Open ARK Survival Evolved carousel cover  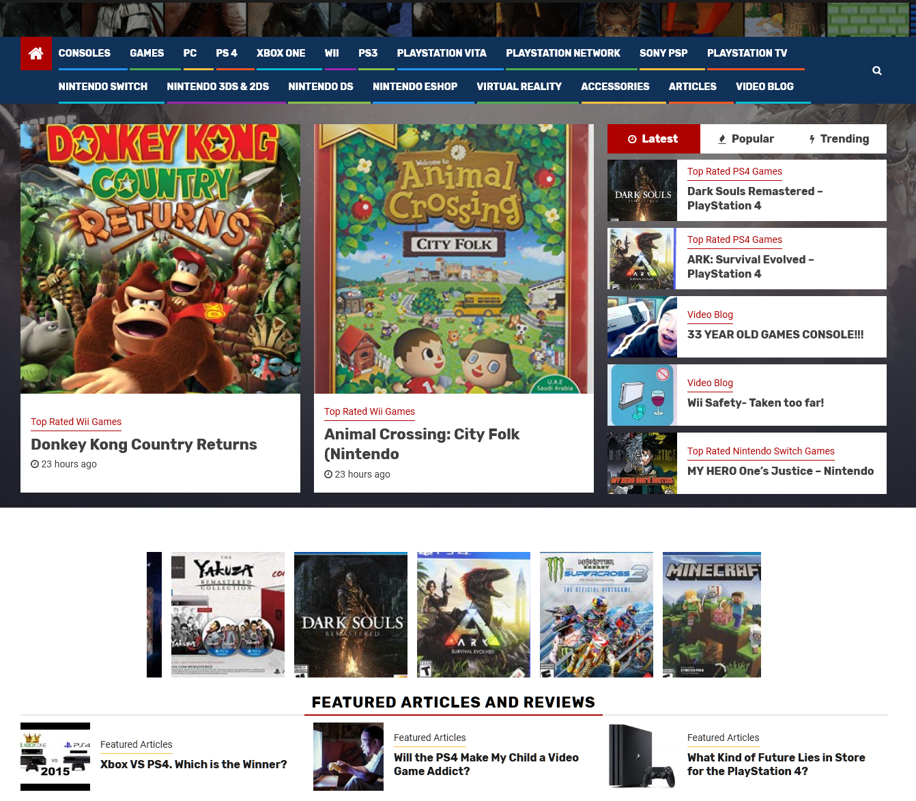(474, 615)
